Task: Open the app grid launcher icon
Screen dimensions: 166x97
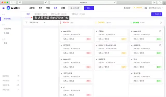Action: click(3, 8)
